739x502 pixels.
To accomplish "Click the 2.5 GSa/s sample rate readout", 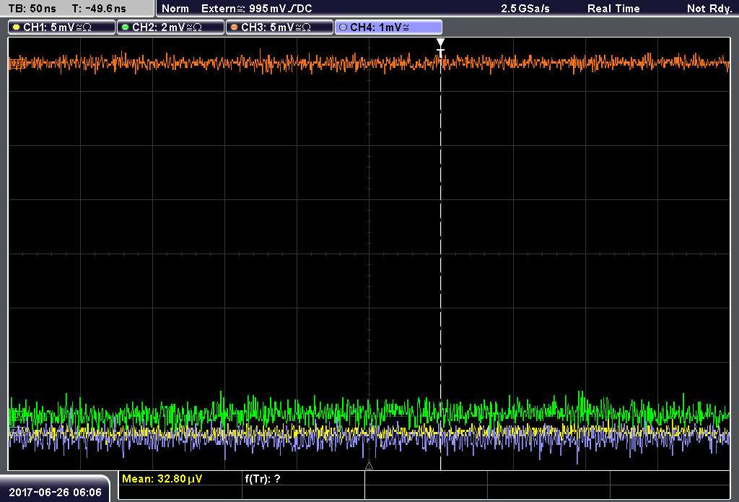I will tap(525, 9).
